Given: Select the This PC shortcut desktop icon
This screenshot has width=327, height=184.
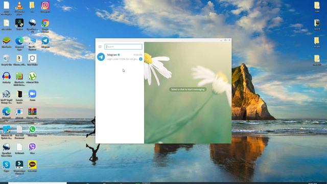Looking at the screenshot, I should coord(32,43).
